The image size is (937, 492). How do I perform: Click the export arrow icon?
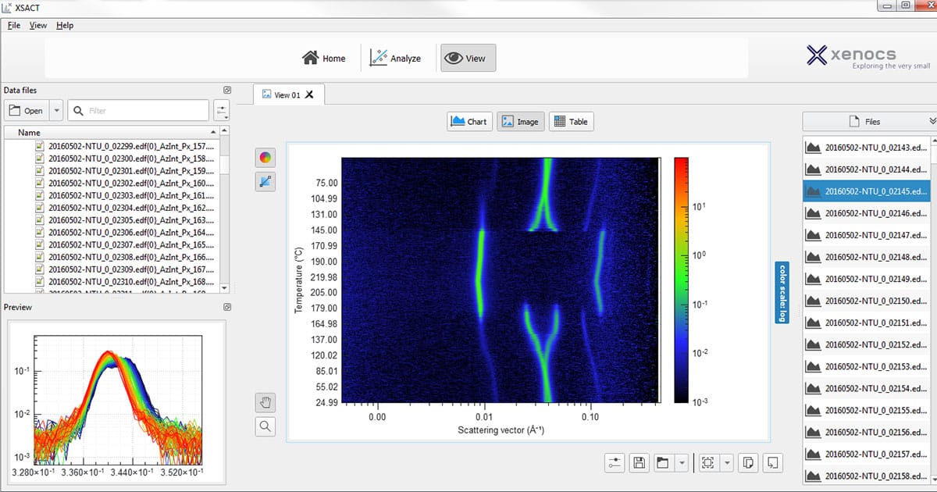pyautogui.click(x=771, y=462)
